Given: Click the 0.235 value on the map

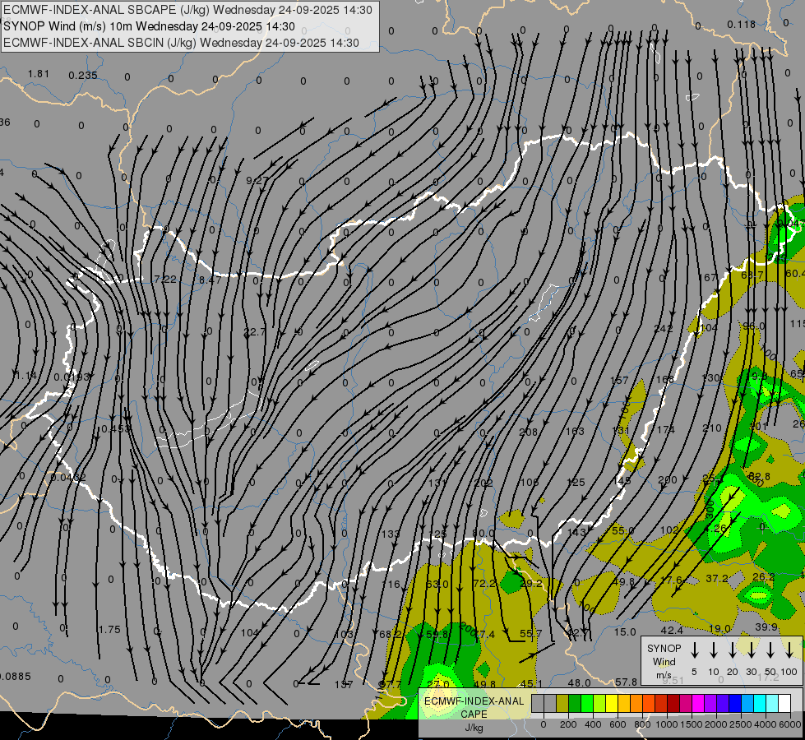Looking at the screenshot, I should point(83,76).
